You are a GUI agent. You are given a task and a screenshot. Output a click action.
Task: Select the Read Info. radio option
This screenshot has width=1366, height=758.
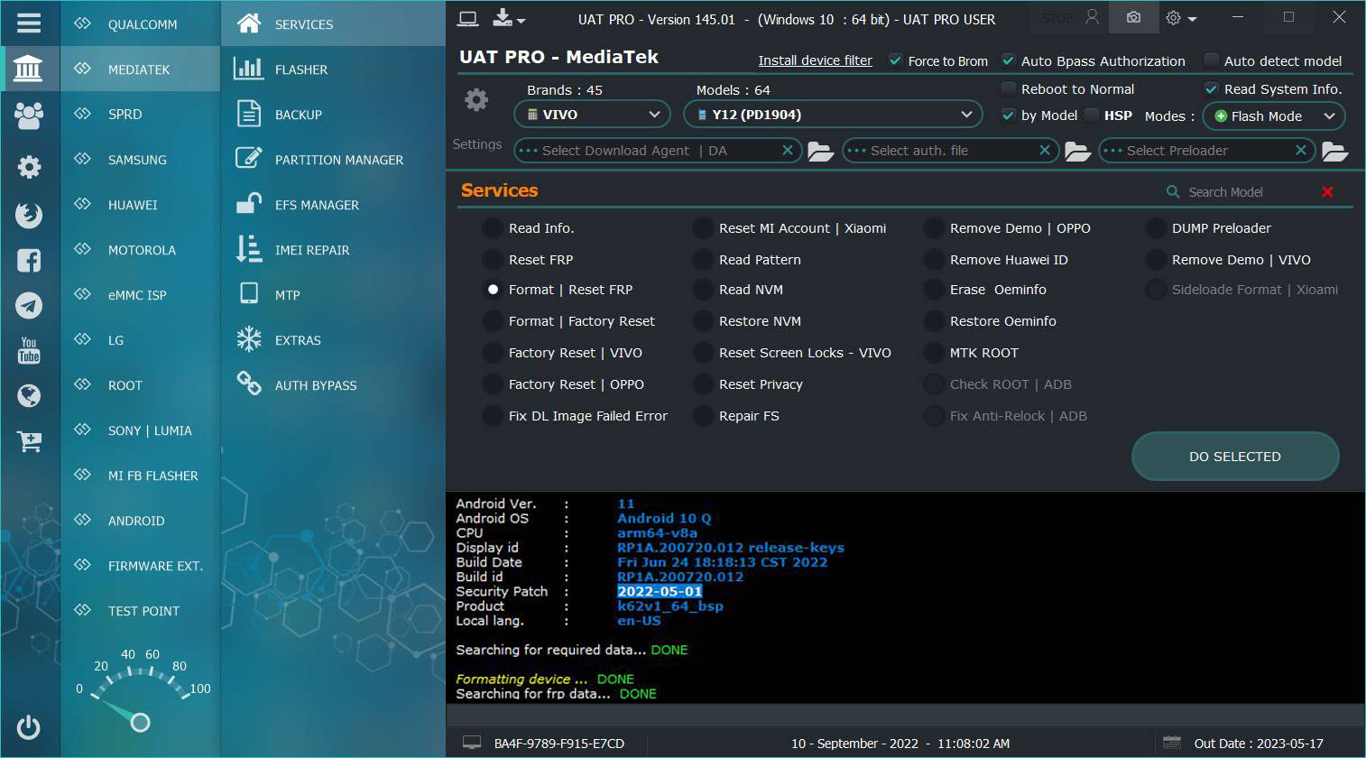(493, 228)
